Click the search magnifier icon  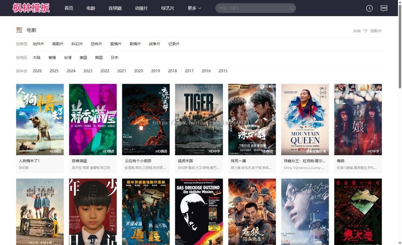[x=291, y=8]
